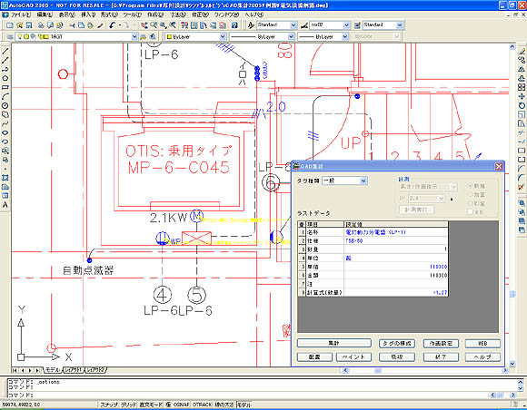Expand the undo history dropdown arrow
The image size is (527, 410).
(120, 25)
